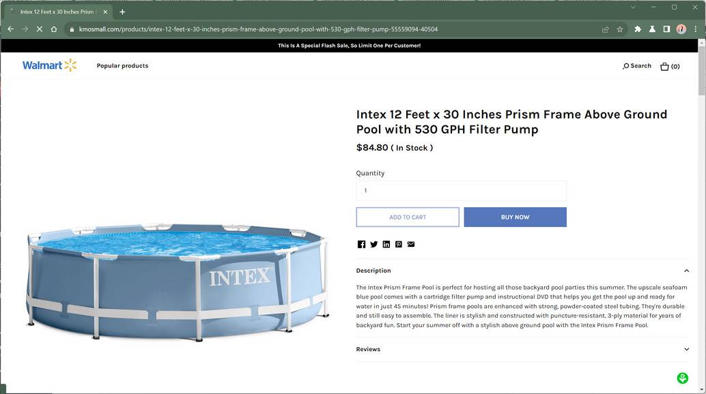Add the pool to cart
Viewport: 706px width, 394px height.
[408, 217]
